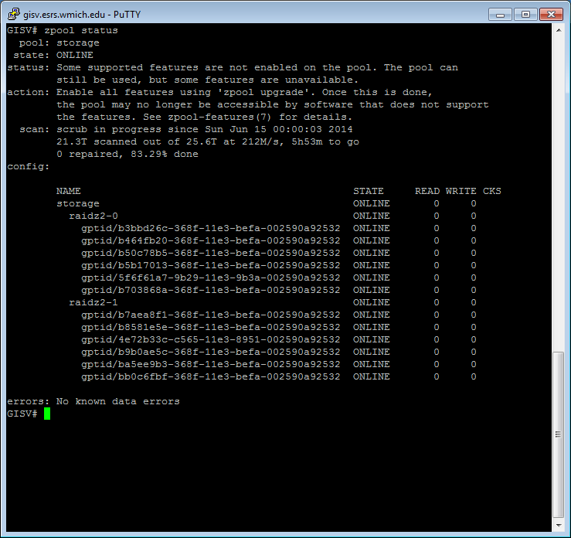This screenshot has height=538, width=571.
Task: Click the WRITE column header
Action: click(x=461, y=191)
